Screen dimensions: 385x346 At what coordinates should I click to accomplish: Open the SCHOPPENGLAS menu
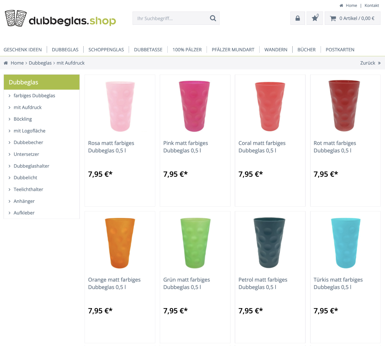(x=106, y=50)
